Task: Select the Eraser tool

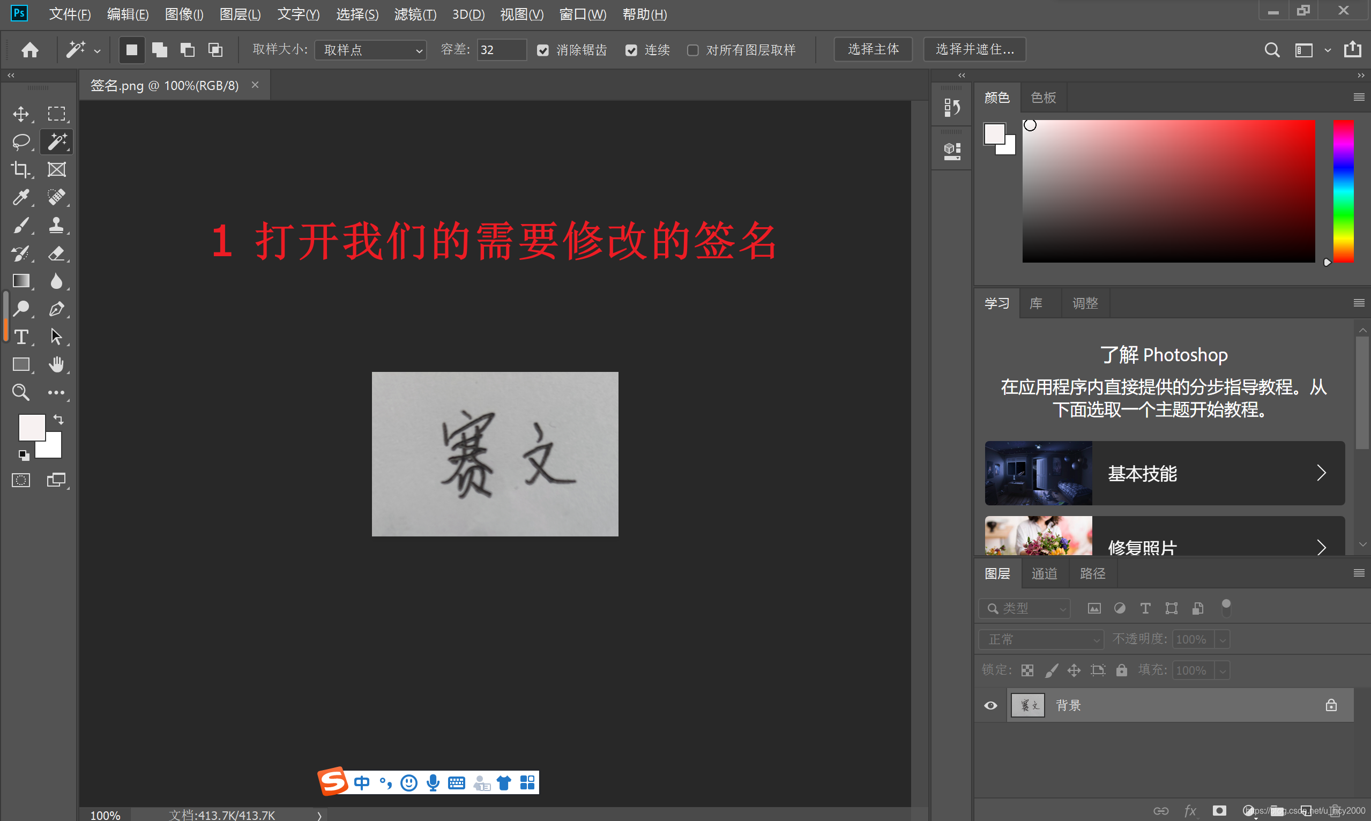Action: tap(56, 253)
